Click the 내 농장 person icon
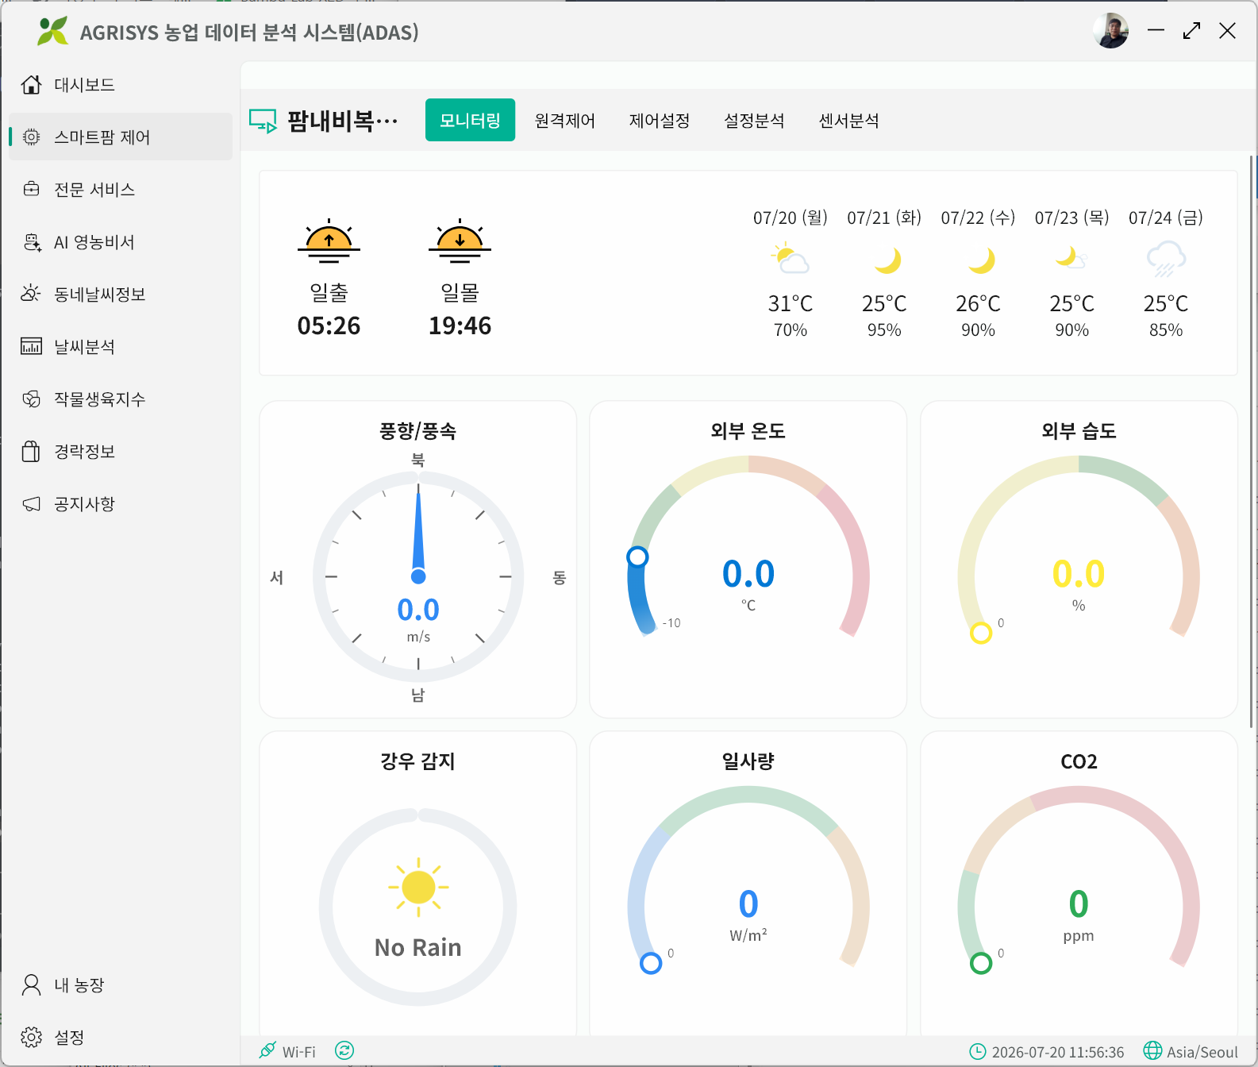 tap(31, 985)
